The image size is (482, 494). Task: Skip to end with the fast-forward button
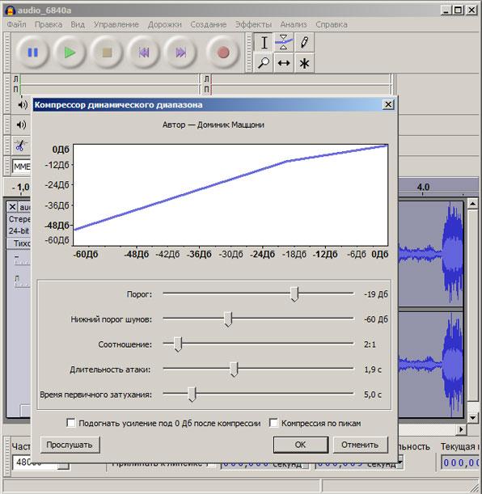coord(181,53)
